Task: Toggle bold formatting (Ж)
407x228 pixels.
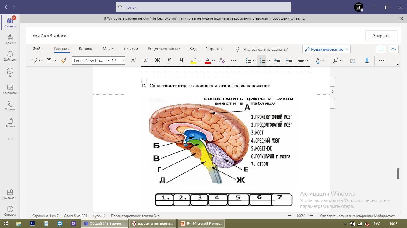Action: (x=157, y=61)
